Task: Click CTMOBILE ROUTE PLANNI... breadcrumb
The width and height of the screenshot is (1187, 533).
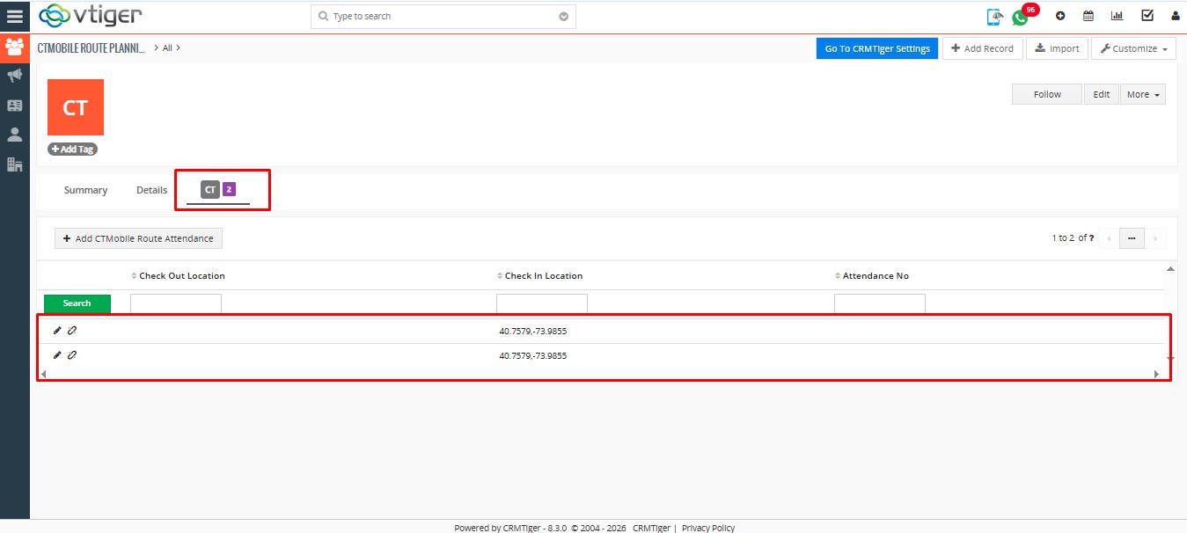Action: click(x=92, y=48)
